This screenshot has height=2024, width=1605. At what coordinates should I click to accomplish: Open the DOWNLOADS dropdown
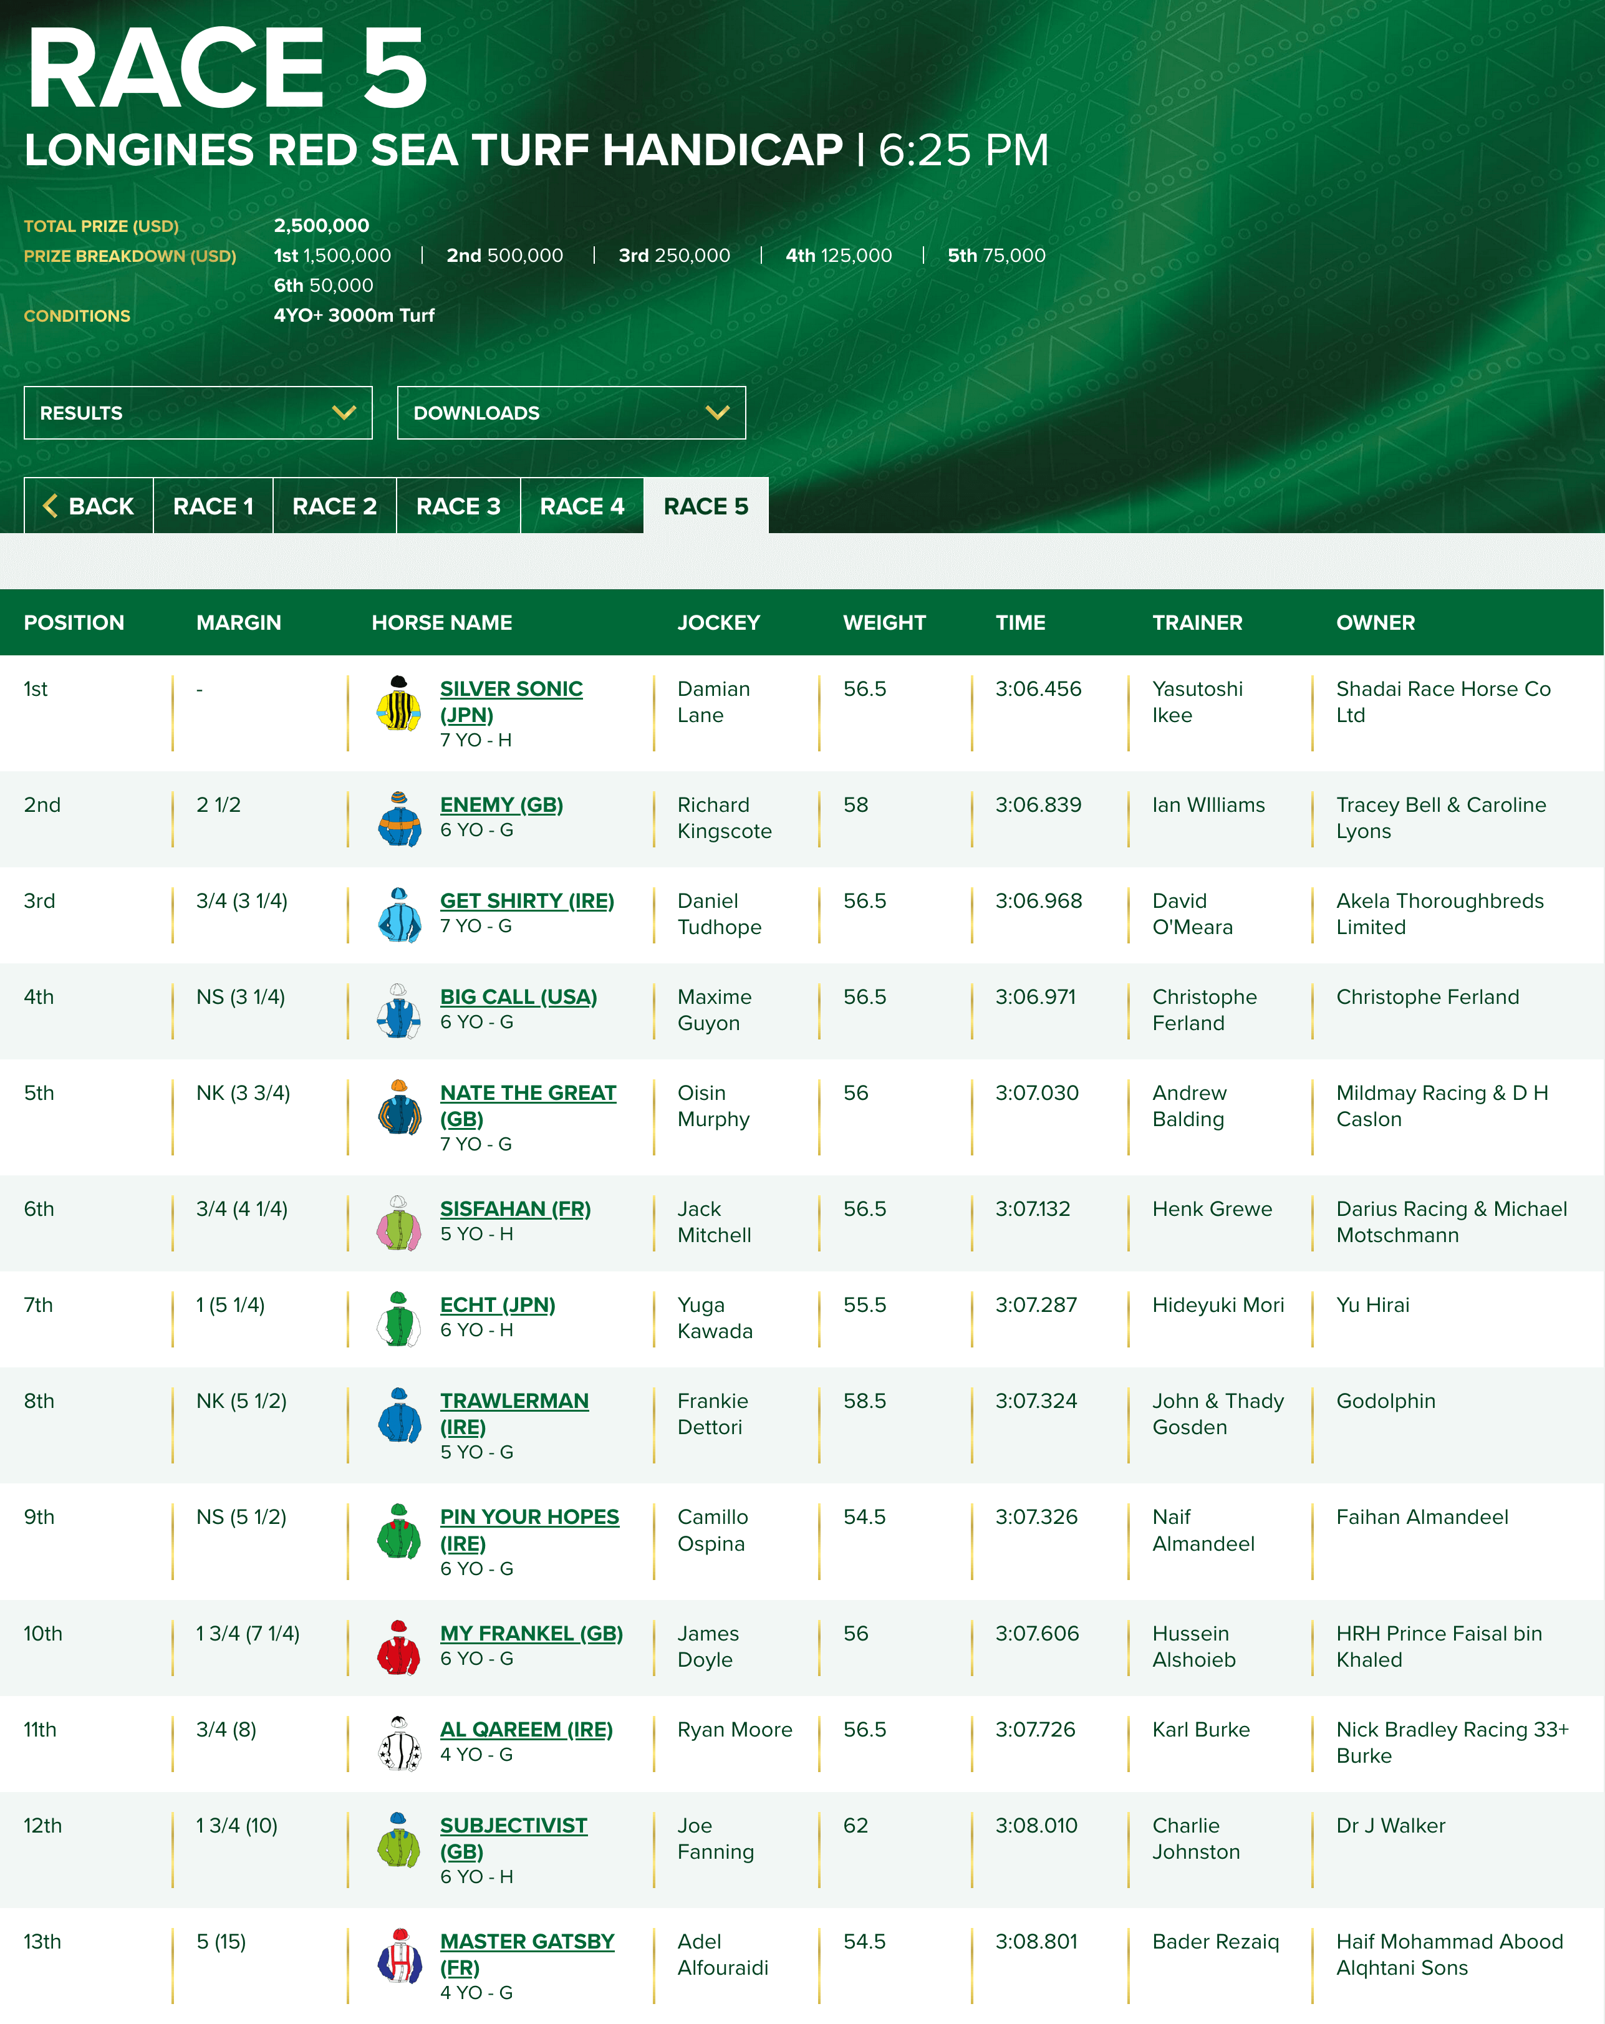(x=572, y=413)
